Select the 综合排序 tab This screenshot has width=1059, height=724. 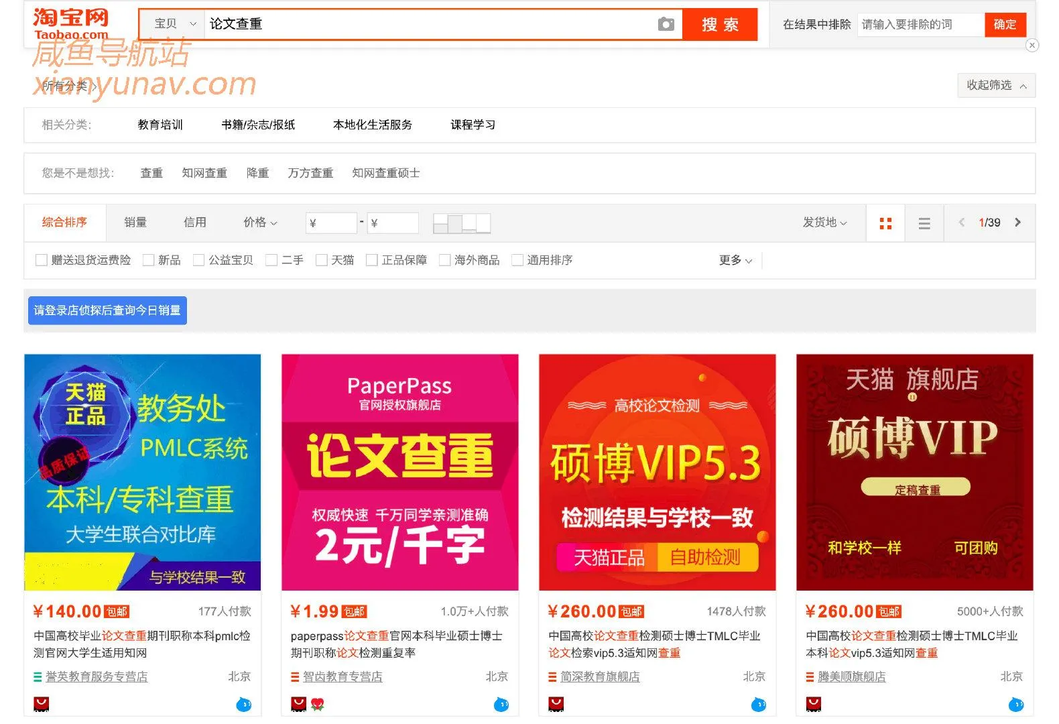click(65, 223)
